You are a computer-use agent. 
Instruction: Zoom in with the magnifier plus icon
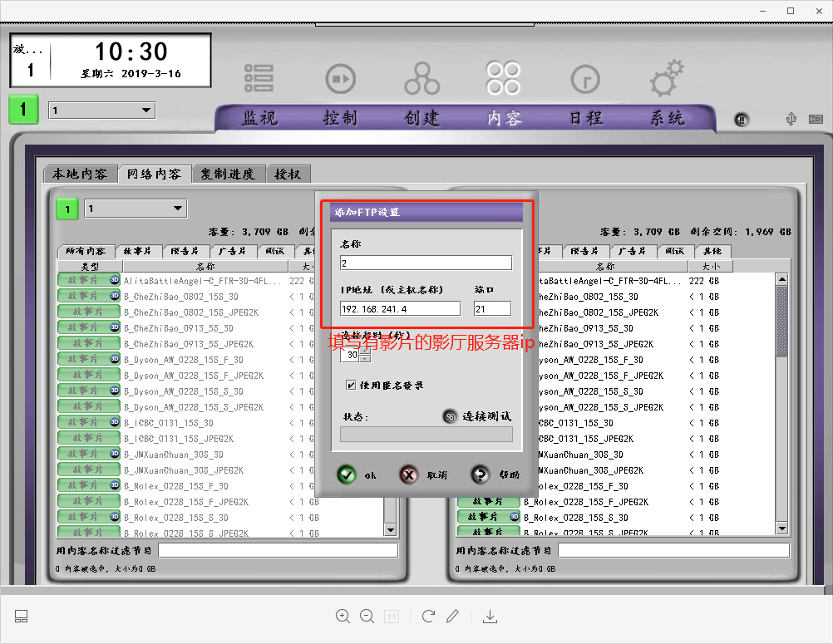click(343, 616)
